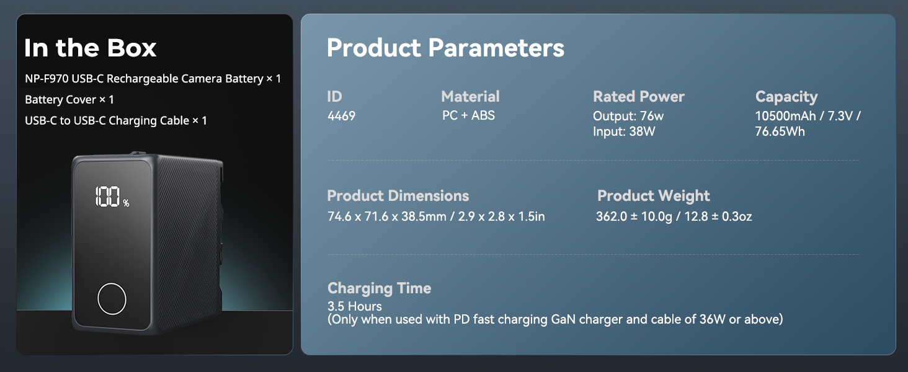Click the Product Weight label
Screen dimensions: 908x372
pyautogui.click(x=653, y=196)
